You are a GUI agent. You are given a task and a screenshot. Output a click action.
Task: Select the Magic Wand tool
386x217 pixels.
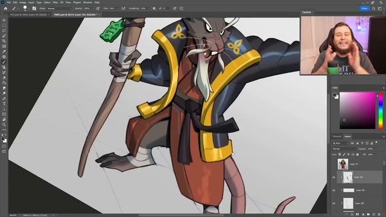click(x=4, y=36)
